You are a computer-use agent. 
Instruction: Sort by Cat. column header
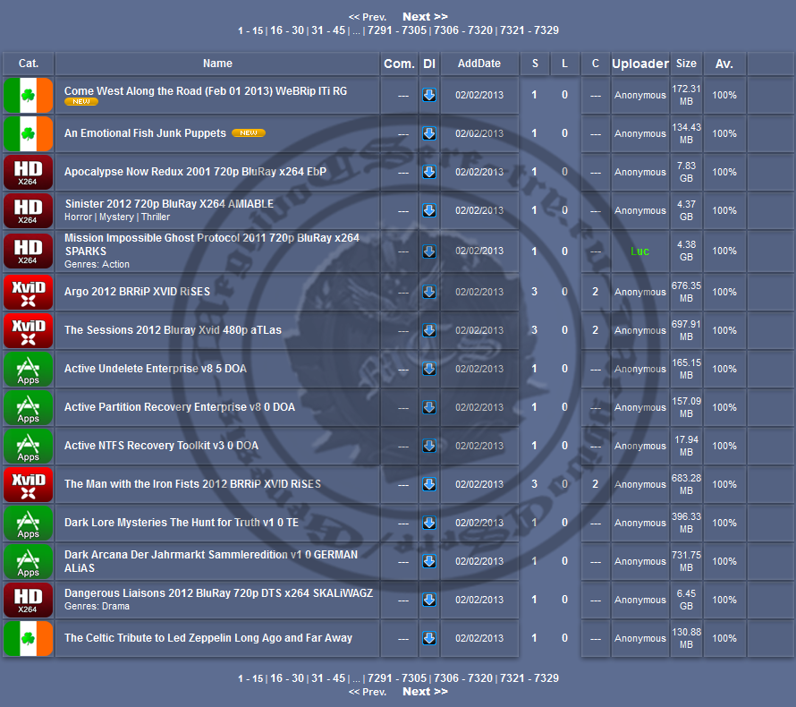[29, 64]
